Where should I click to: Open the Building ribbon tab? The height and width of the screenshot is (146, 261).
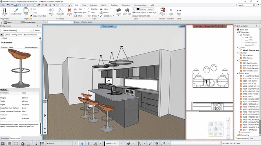(x=93, y=5)
